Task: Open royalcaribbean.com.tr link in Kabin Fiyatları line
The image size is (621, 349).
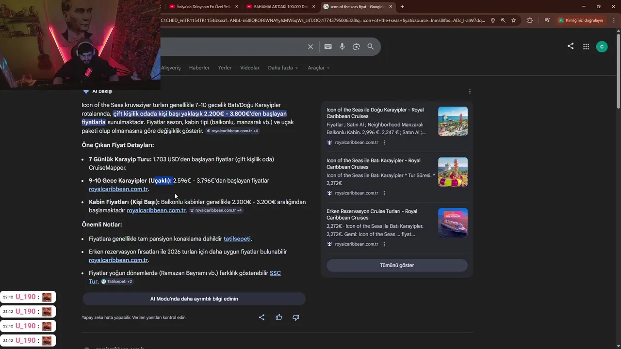Action: (156, 210)
